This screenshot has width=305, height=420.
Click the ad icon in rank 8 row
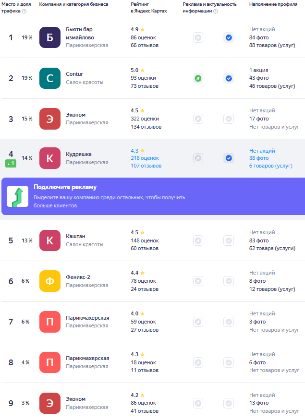click(x=198, y=362)
